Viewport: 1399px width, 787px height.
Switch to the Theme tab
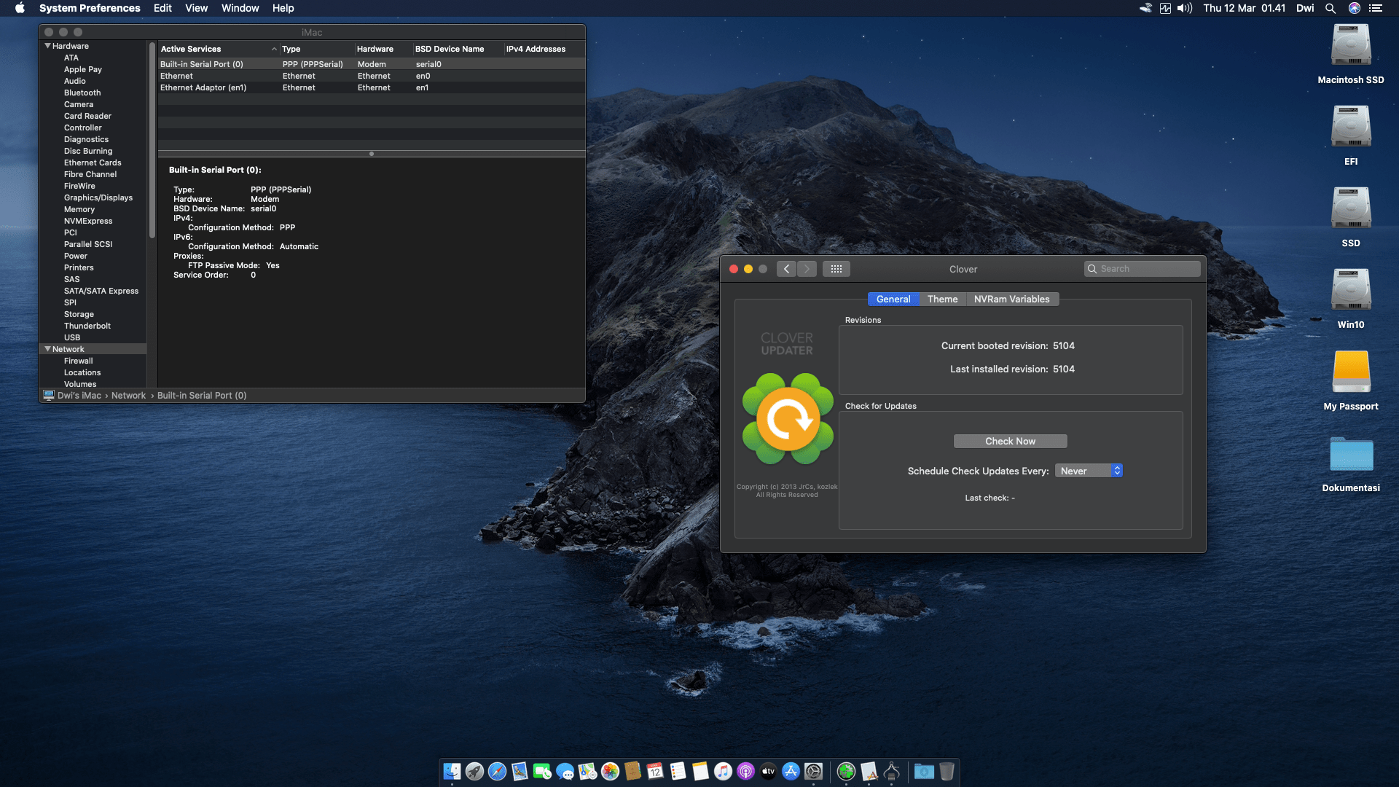click(942, 299)
